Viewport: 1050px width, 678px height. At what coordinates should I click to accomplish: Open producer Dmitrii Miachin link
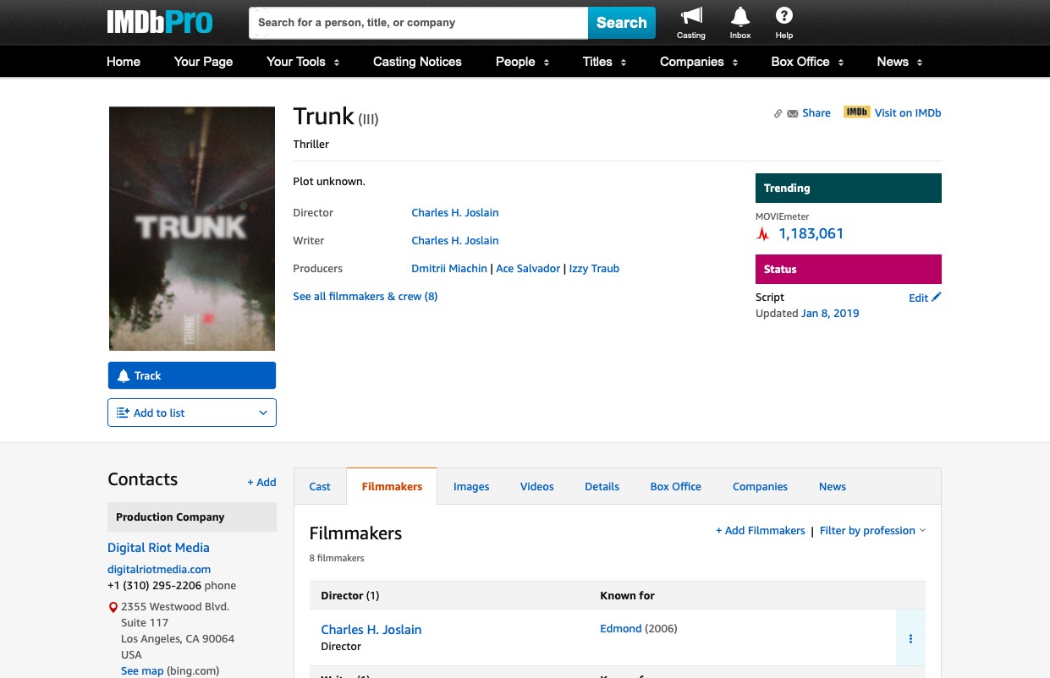(449, 269)
